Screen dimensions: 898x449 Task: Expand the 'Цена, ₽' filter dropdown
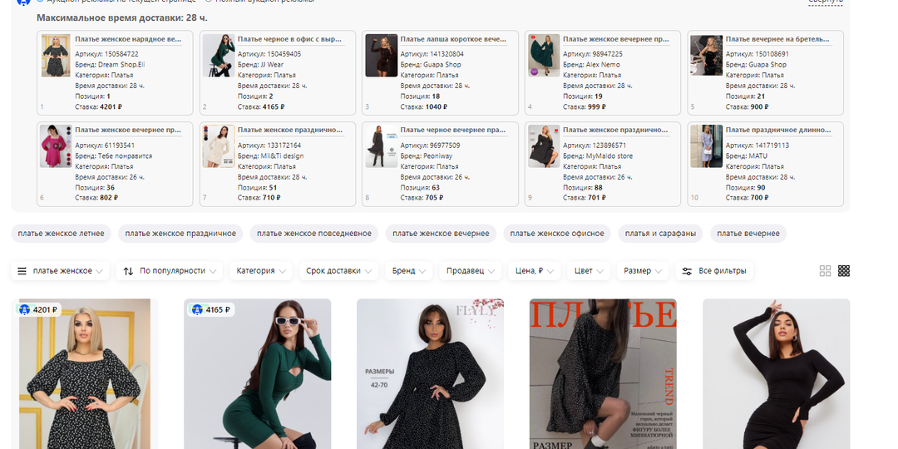point(535,271)
